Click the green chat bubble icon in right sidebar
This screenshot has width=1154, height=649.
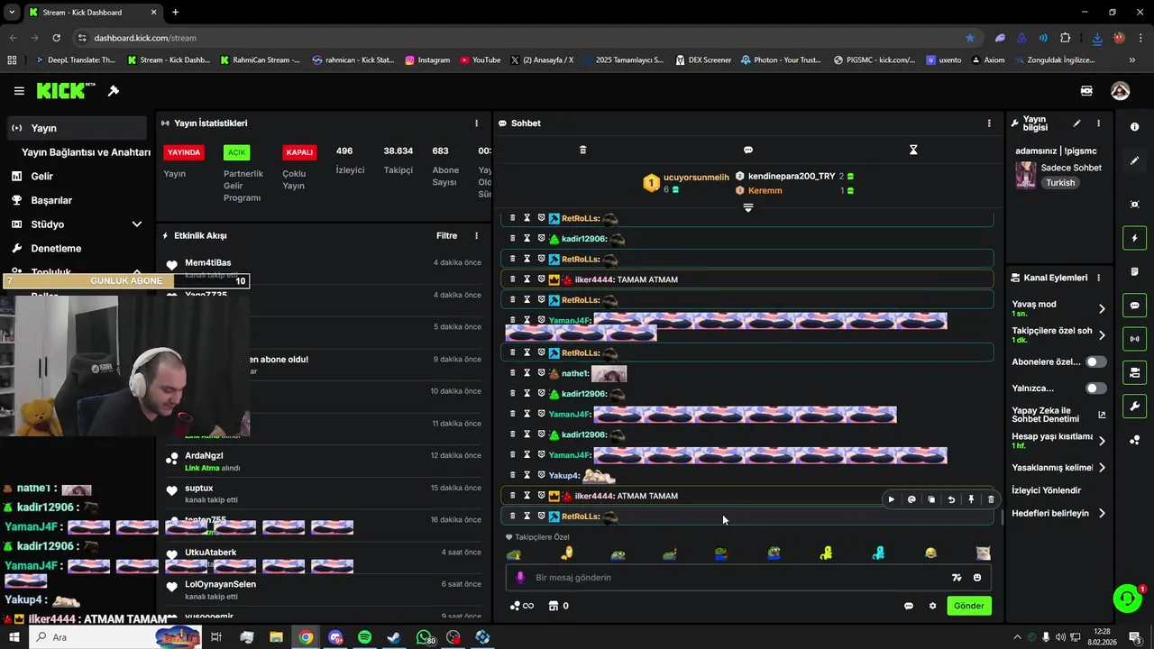click(x=1134, y=306)
